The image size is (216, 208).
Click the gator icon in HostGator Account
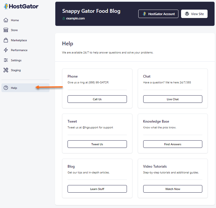coord(144,14)
